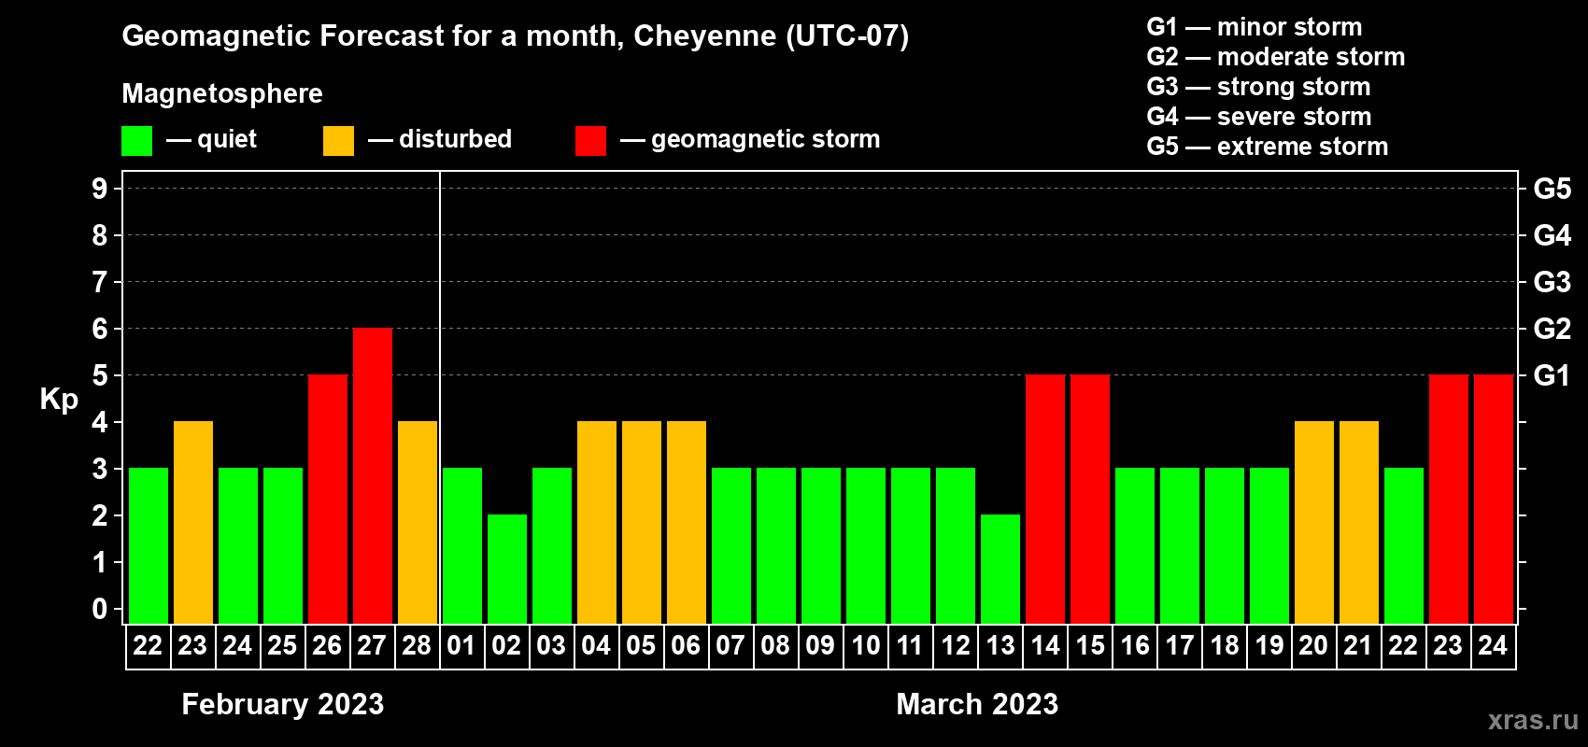Click the Kp value 5 axis tick label
Image resolution: width=1588 pixels, height=747 pixels.
[100, 376]
